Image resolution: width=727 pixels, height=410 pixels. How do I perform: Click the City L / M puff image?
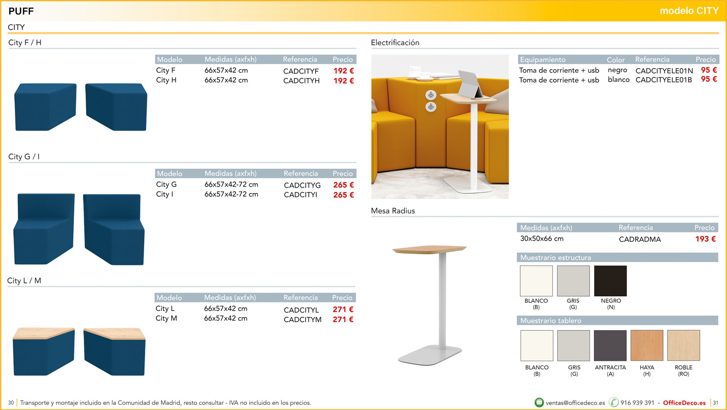pyautogui.click(x=79, y=352)
